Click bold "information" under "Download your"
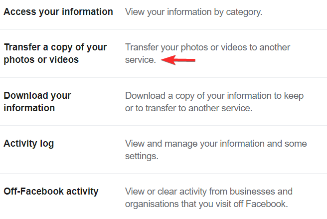Screen dimensions: 327x219 pyautogui.click(x=29, y=108)
